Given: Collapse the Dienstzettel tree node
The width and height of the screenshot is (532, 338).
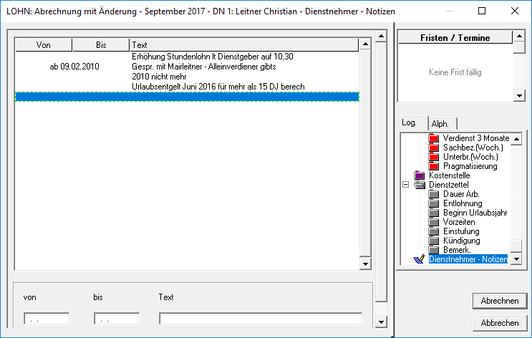Looking at the screenshot, I should (x=406, y=185).
